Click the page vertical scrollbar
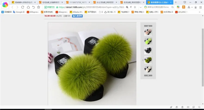 203,57
